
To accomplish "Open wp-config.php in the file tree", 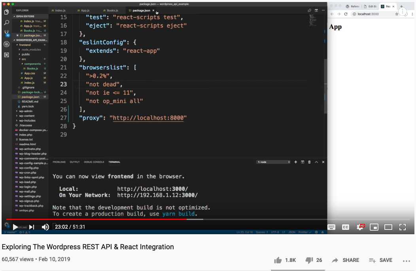I will [x=28, y=168].
